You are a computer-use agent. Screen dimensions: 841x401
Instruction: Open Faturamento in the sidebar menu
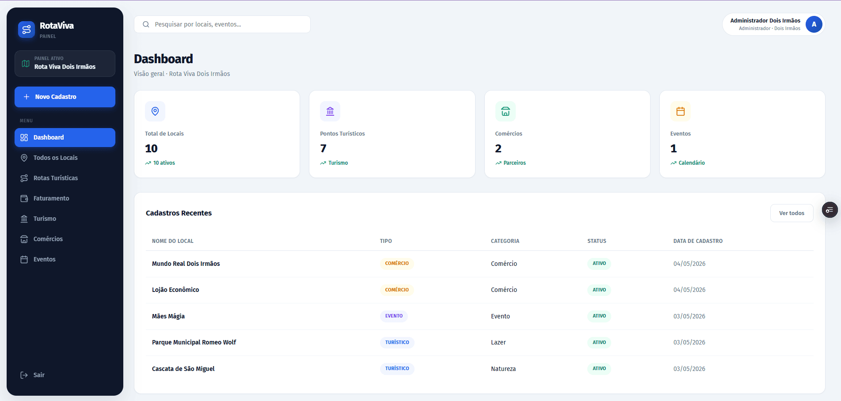pos(65,198)
